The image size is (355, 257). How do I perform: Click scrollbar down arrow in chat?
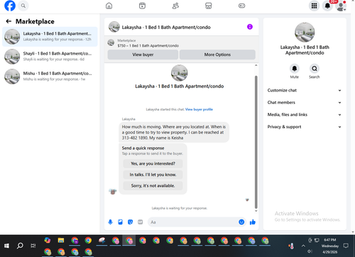256,211
